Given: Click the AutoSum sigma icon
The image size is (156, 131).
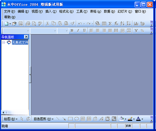Looking at the screenshot, I should click(x=110, y=24).
